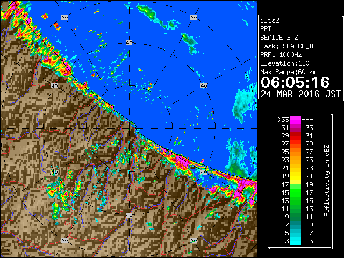Pick the cyan 3–5 dBZ legend swatch
This screenshot has height=258, width=344.
(296, 241)
